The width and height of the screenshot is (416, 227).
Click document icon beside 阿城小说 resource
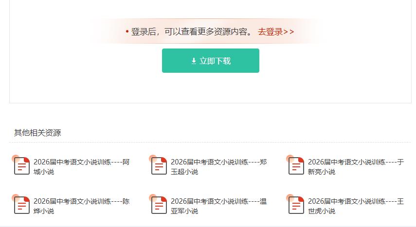pos(21,166)
